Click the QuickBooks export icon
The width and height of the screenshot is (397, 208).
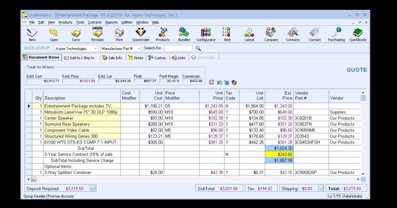pyautogui.click(x=358, y=34)
